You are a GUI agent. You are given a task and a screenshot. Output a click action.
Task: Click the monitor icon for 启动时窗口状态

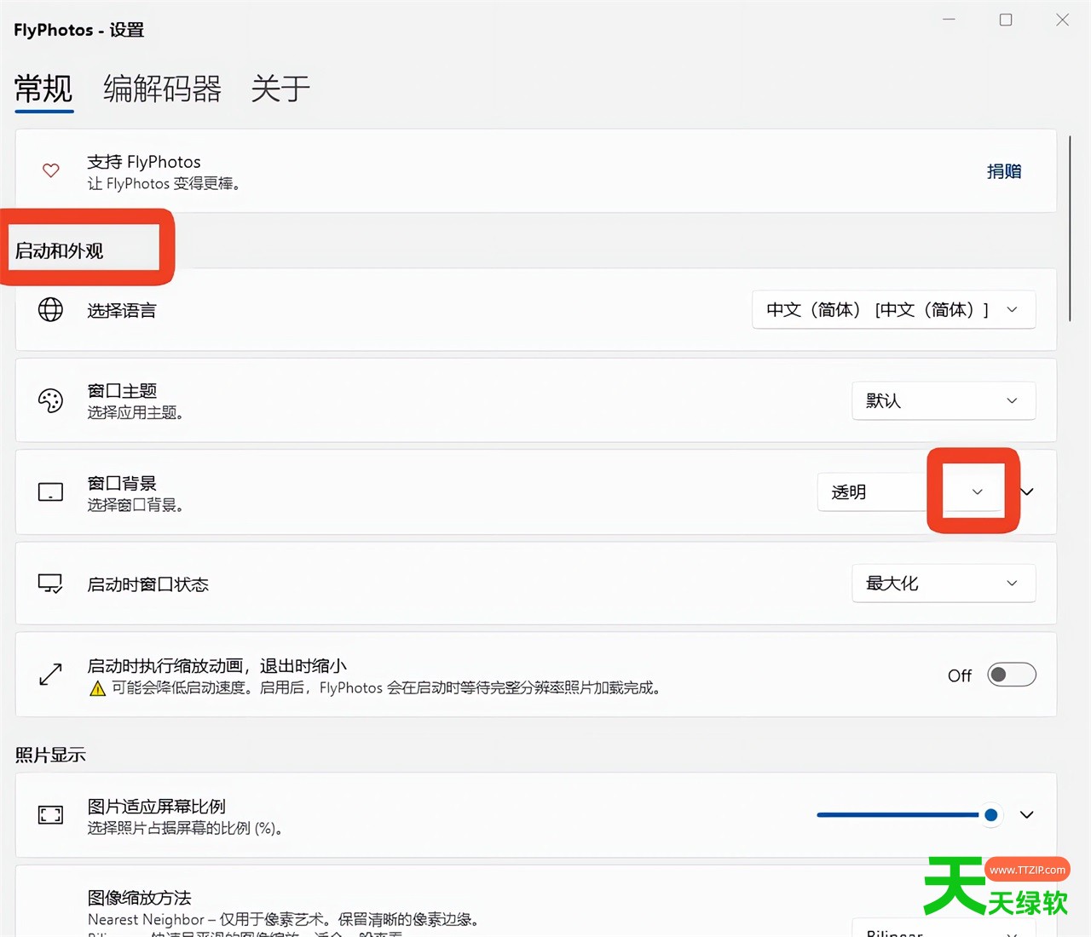click(50, 583)
